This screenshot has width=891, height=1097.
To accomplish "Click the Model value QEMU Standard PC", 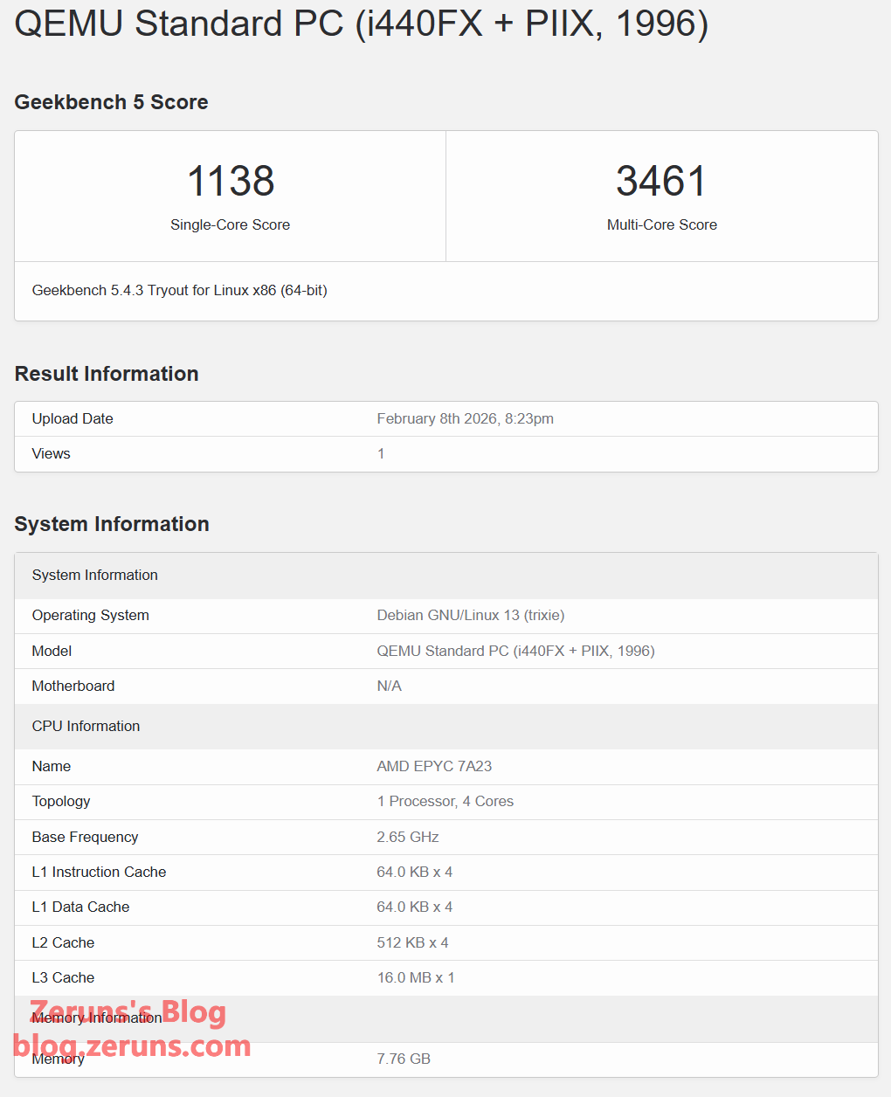I will pos(515,652).
